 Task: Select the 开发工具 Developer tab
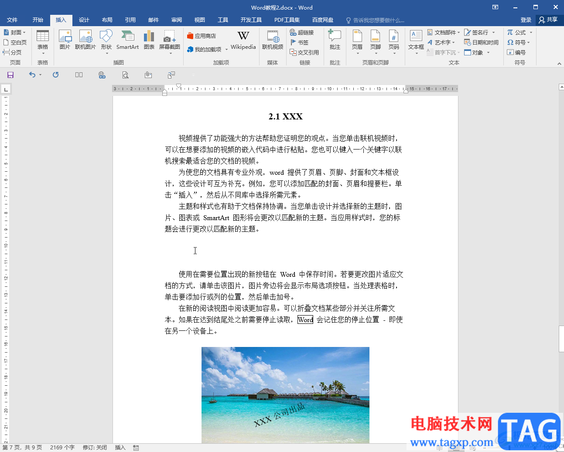tap(251, 20)
